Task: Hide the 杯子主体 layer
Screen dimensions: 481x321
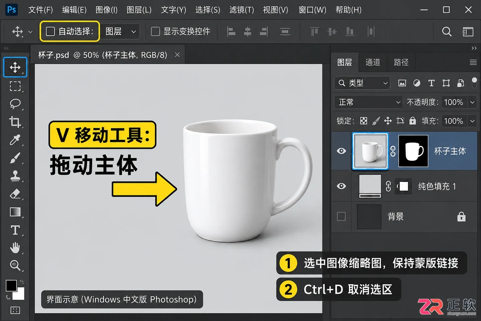Action: tap(341, 151)
